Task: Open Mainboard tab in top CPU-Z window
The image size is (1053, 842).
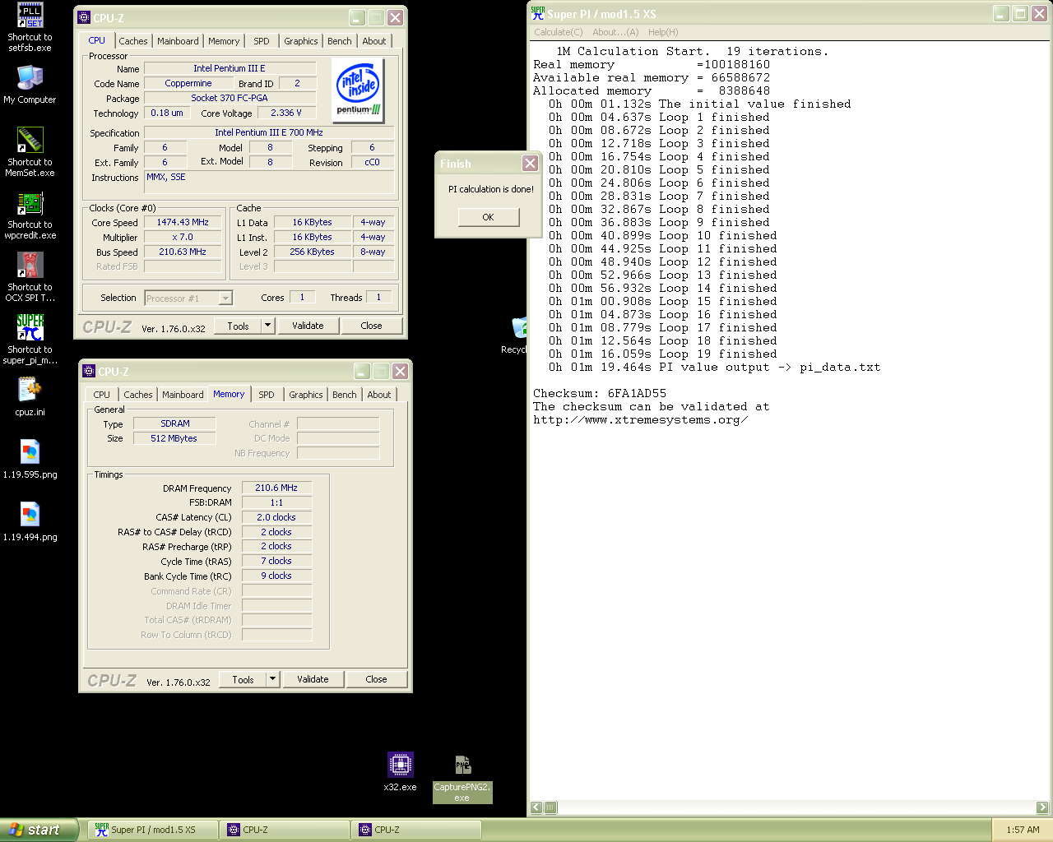Action: point(178,41)
